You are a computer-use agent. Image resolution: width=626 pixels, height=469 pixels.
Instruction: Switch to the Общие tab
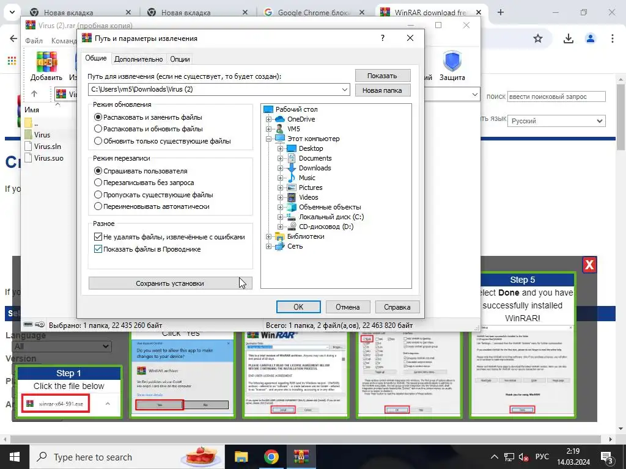point(96,58)
